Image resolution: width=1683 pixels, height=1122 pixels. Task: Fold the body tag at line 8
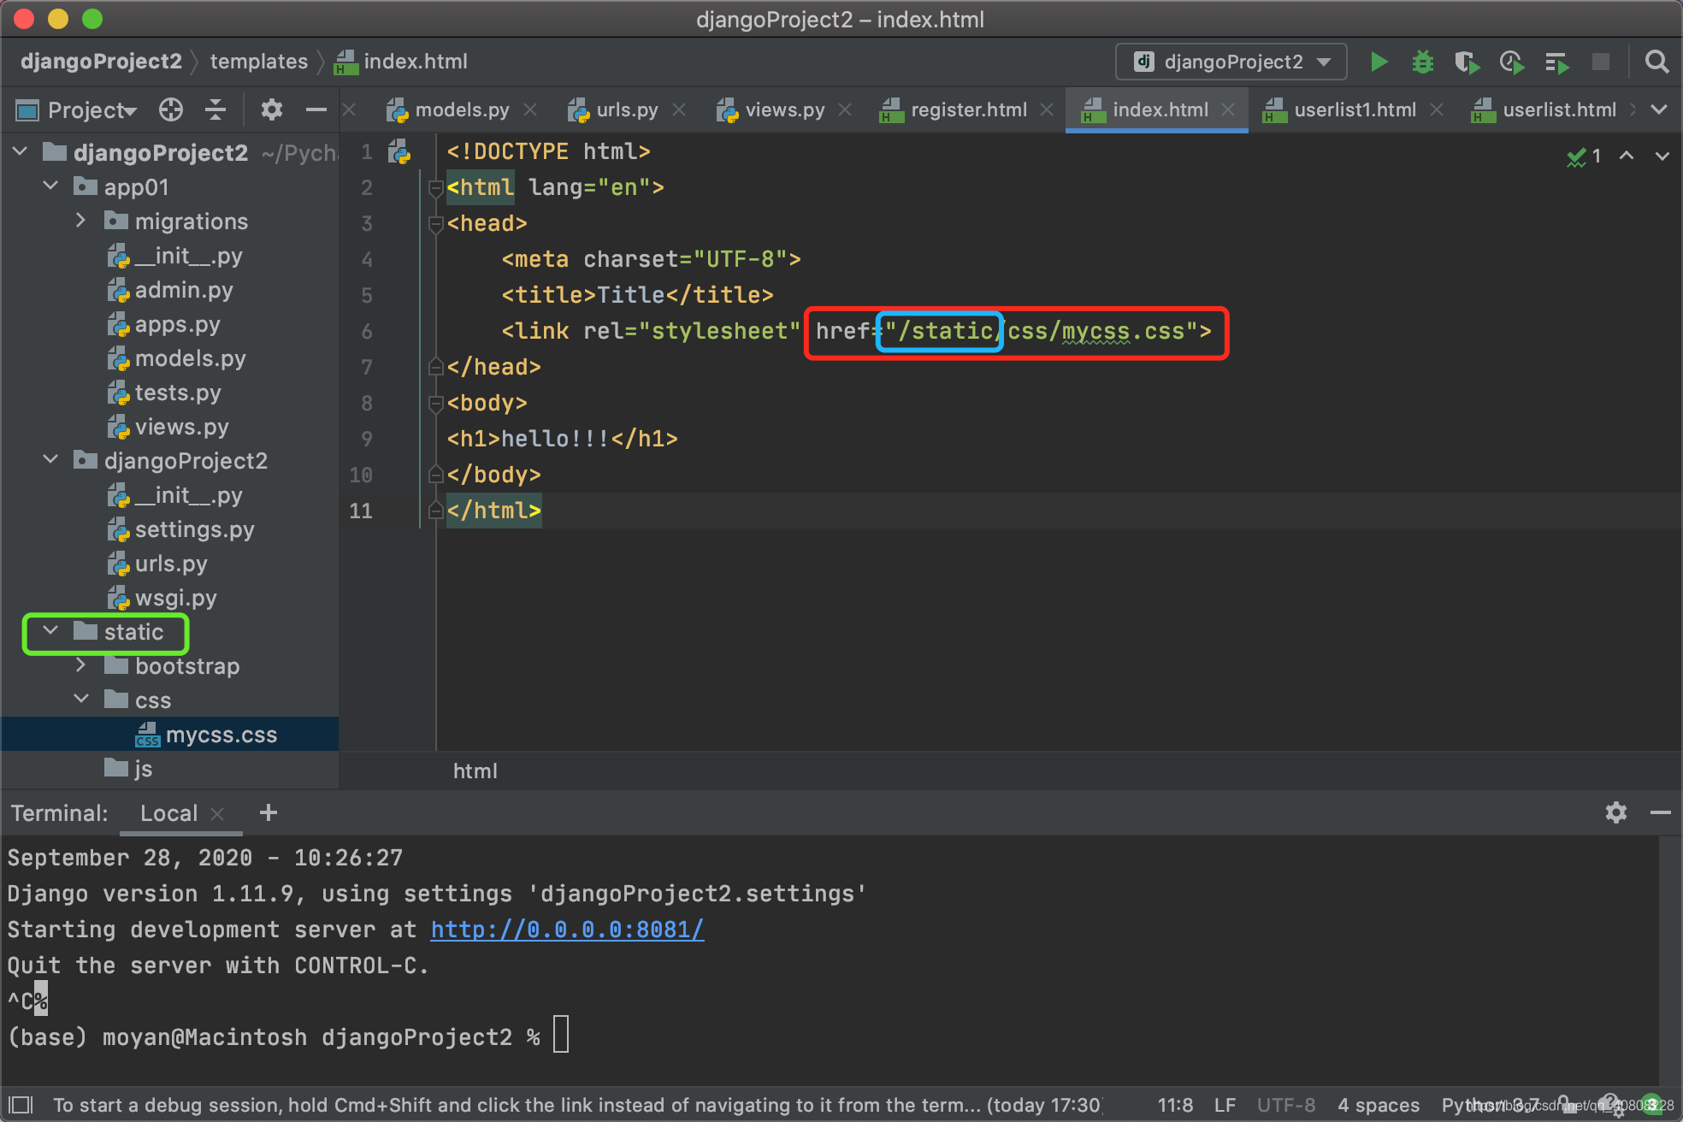(435, 404)
